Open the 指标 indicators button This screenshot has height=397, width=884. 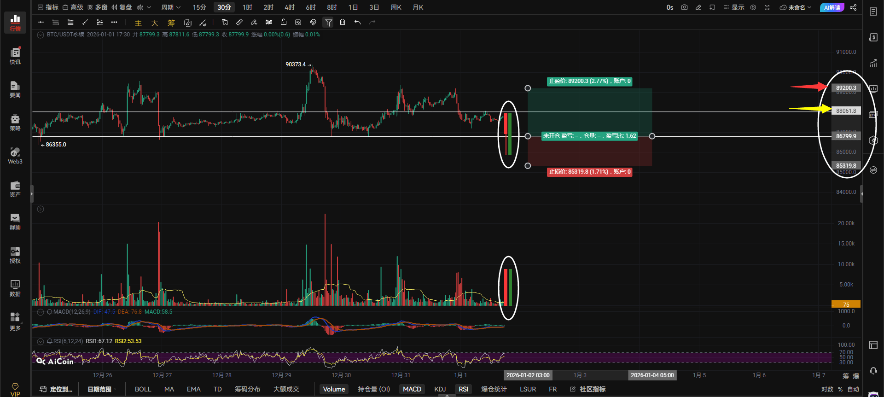[x=48, y=7]
